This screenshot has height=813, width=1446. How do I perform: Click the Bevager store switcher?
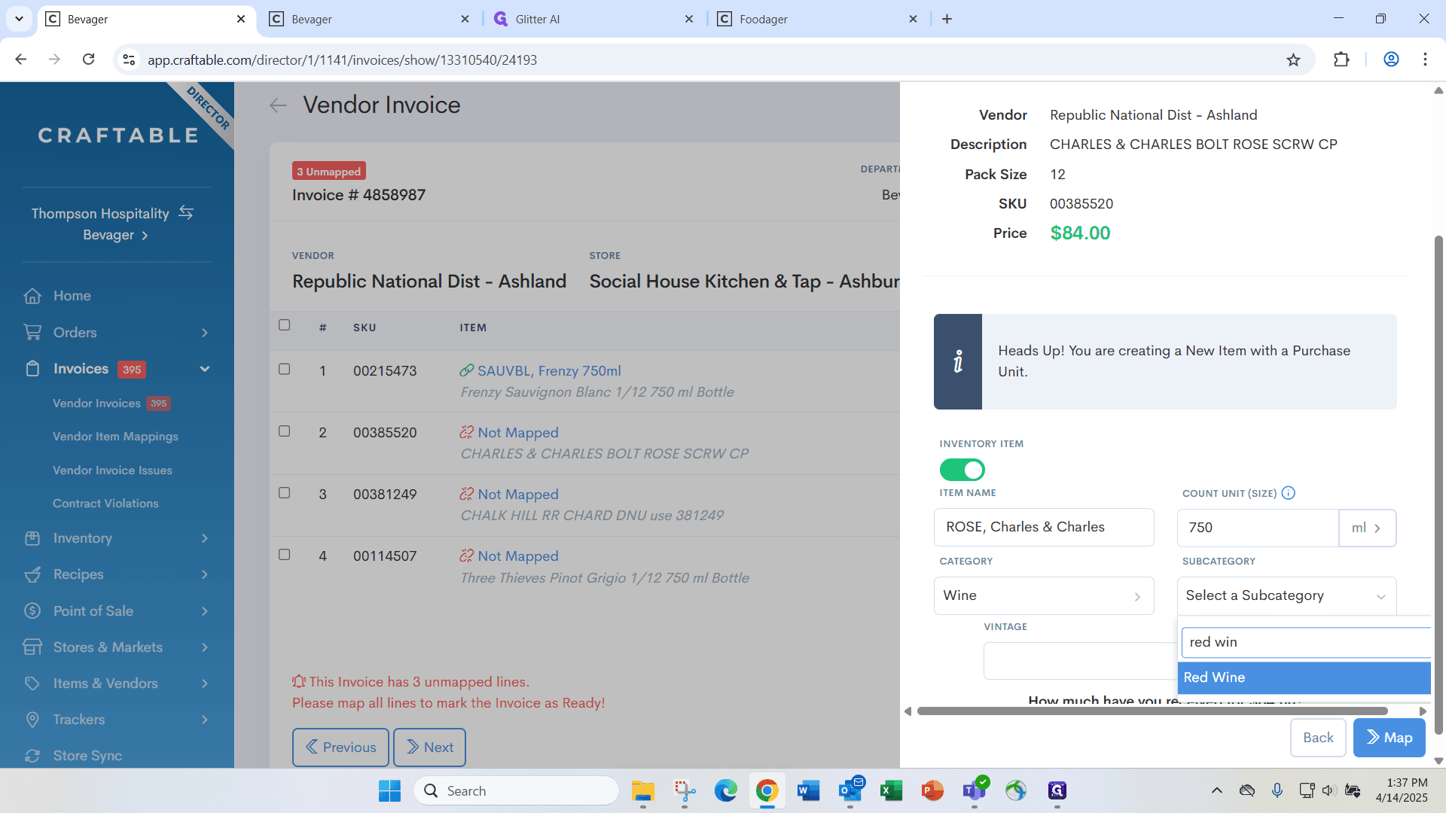[114, 235]
